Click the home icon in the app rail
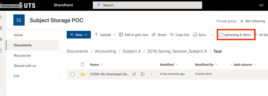The width and height of the screenshot is (268, 96). pos(1,17)
